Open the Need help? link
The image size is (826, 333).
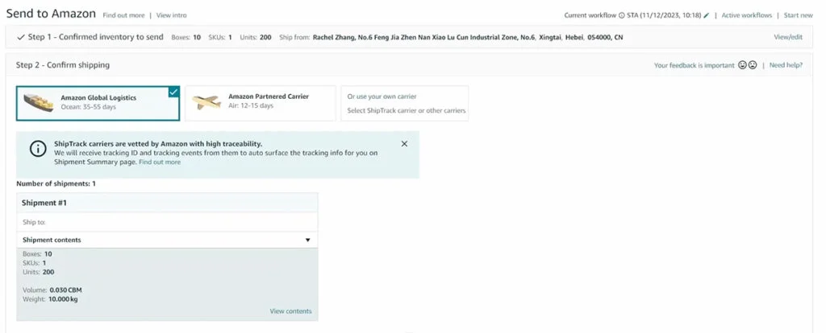786,65
